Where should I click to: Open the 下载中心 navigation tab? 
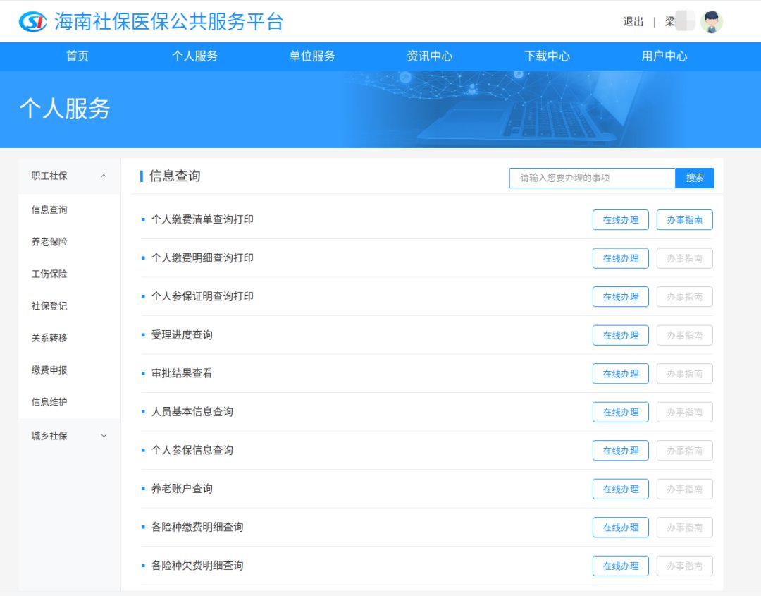(x=547, y=56)
